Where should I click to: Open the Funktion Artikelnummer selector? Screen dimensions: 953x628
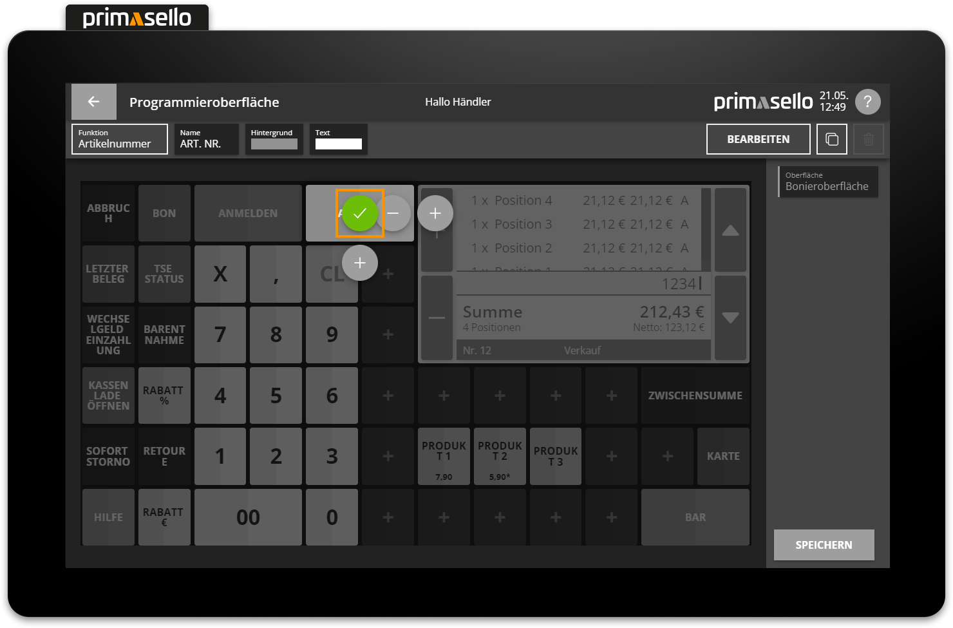coord(120,139)
